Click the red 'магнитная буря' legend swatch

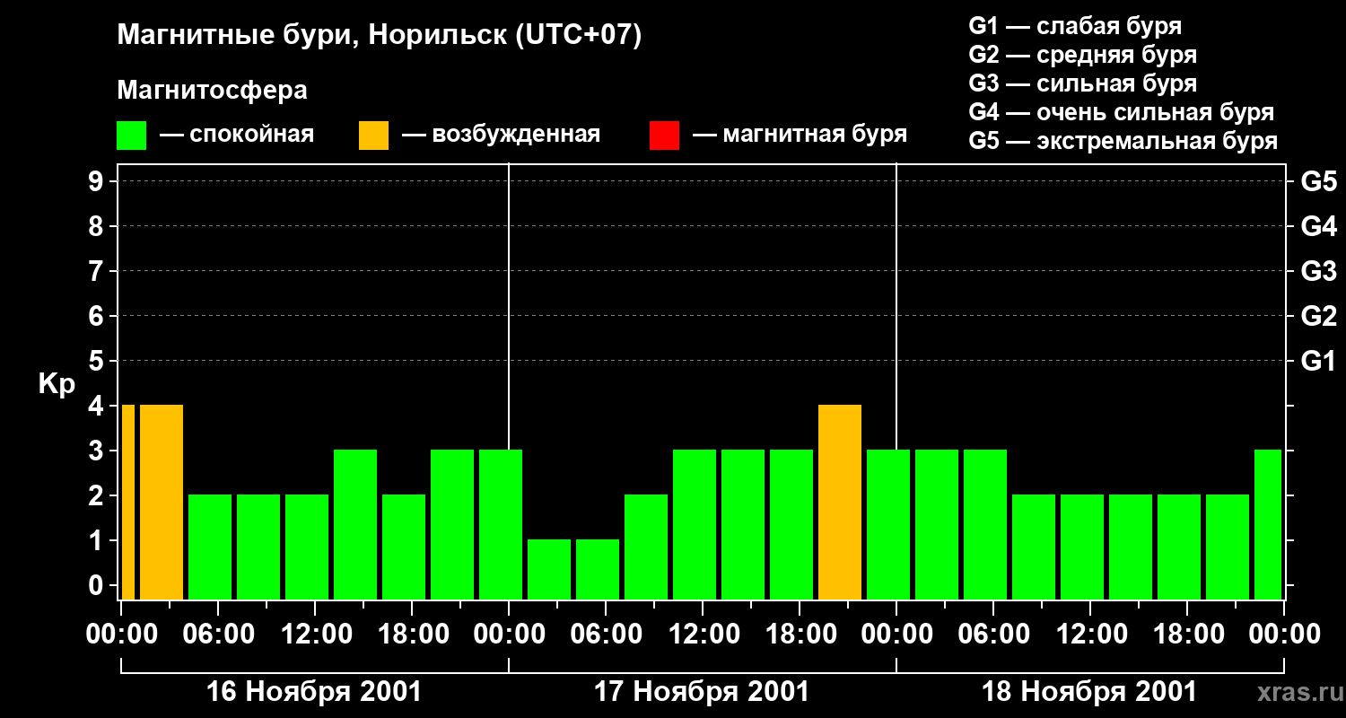tap(664, 136)
